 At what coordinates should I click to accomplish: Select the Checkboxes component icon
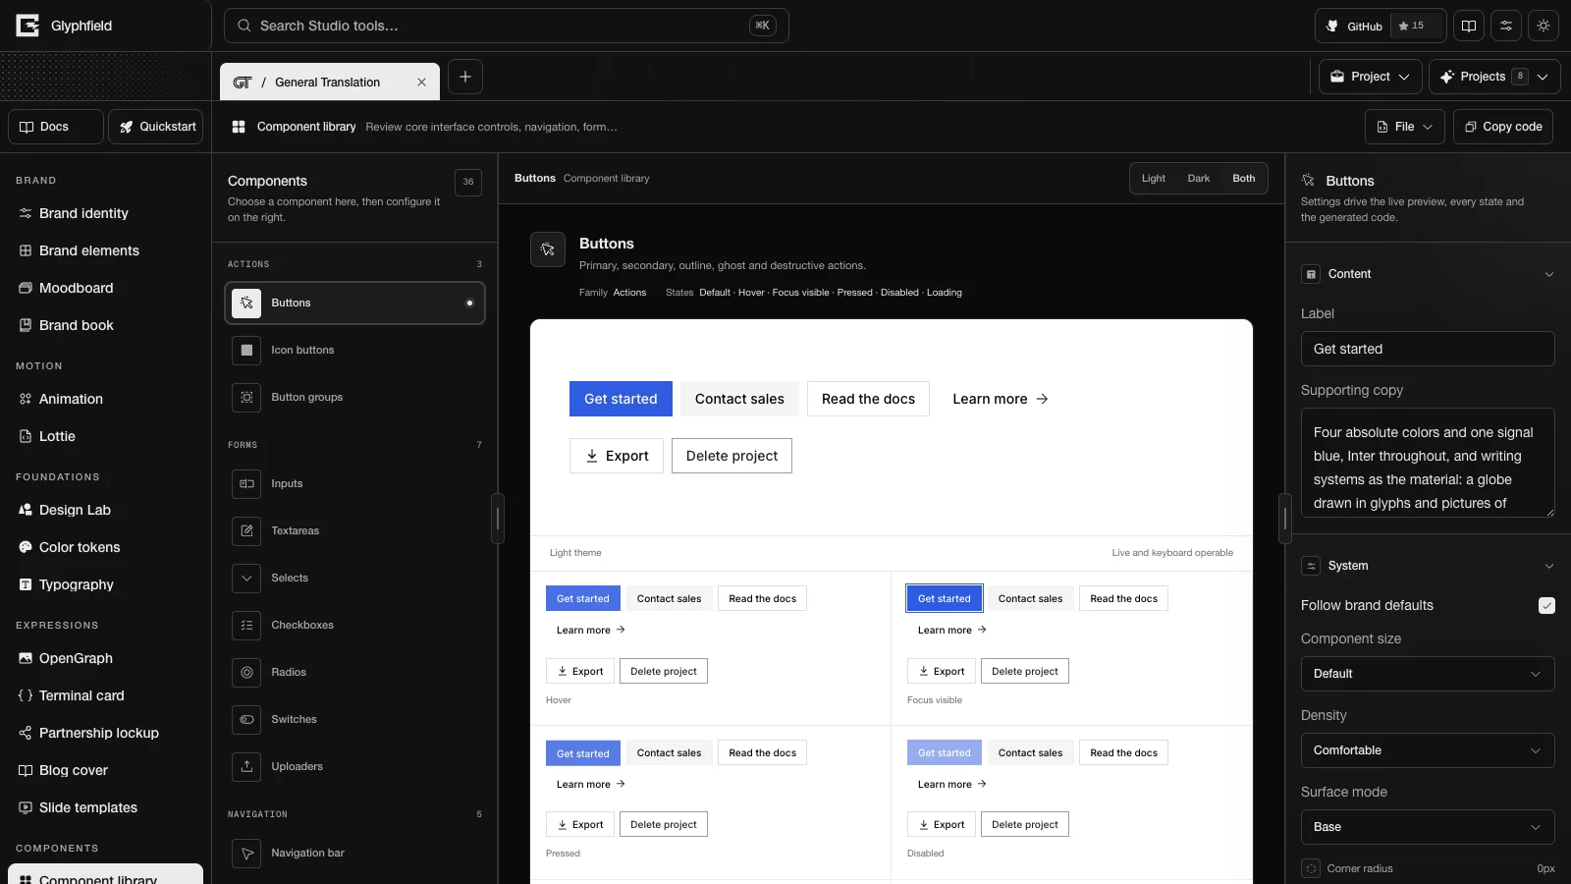click(x=246, y=625)
